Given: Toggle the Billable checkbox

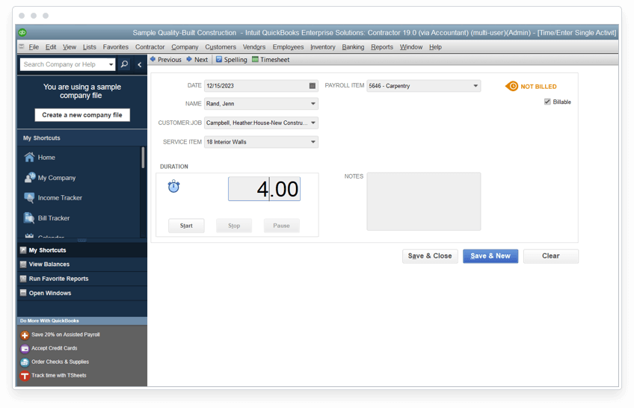Looking at the screenshot, I should (x=547, y=102).
